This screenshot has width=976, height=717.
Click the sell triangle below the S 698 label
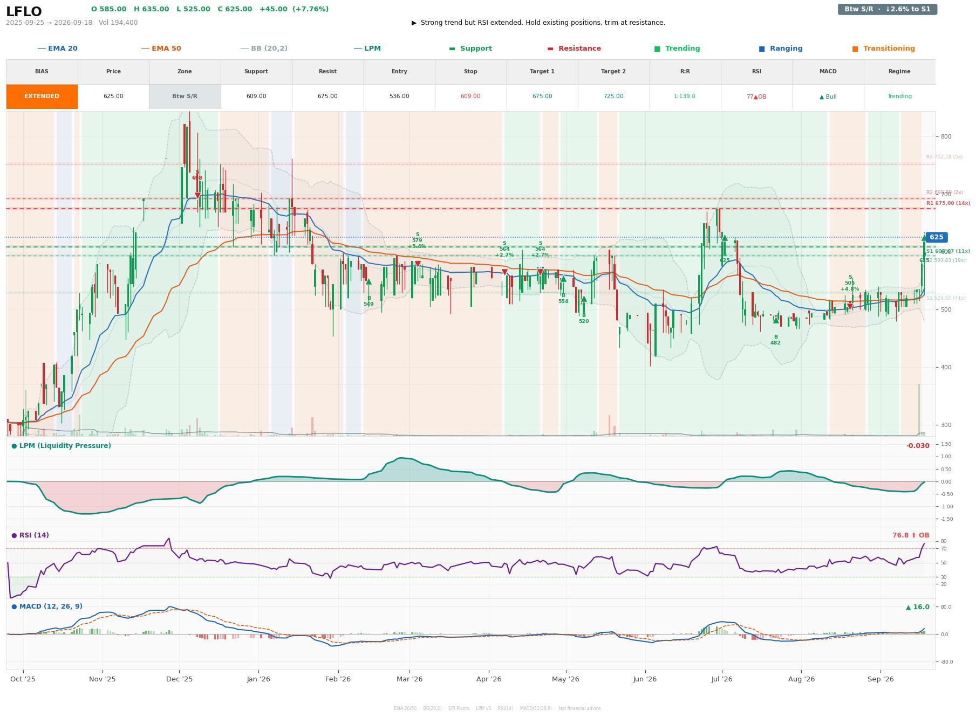[197, 196]
